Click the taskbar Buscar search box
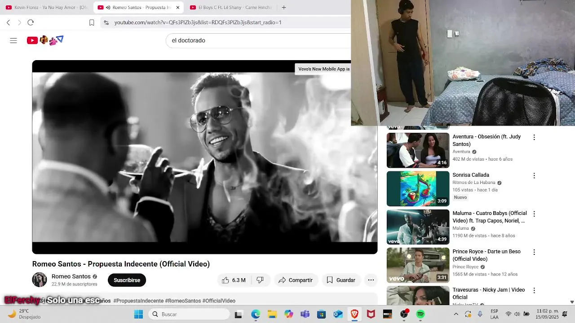575x323 pixels. tap(189, 314)
